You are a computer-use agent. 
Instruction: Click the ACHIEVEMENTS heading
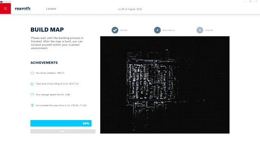click(x=44, y=63)
